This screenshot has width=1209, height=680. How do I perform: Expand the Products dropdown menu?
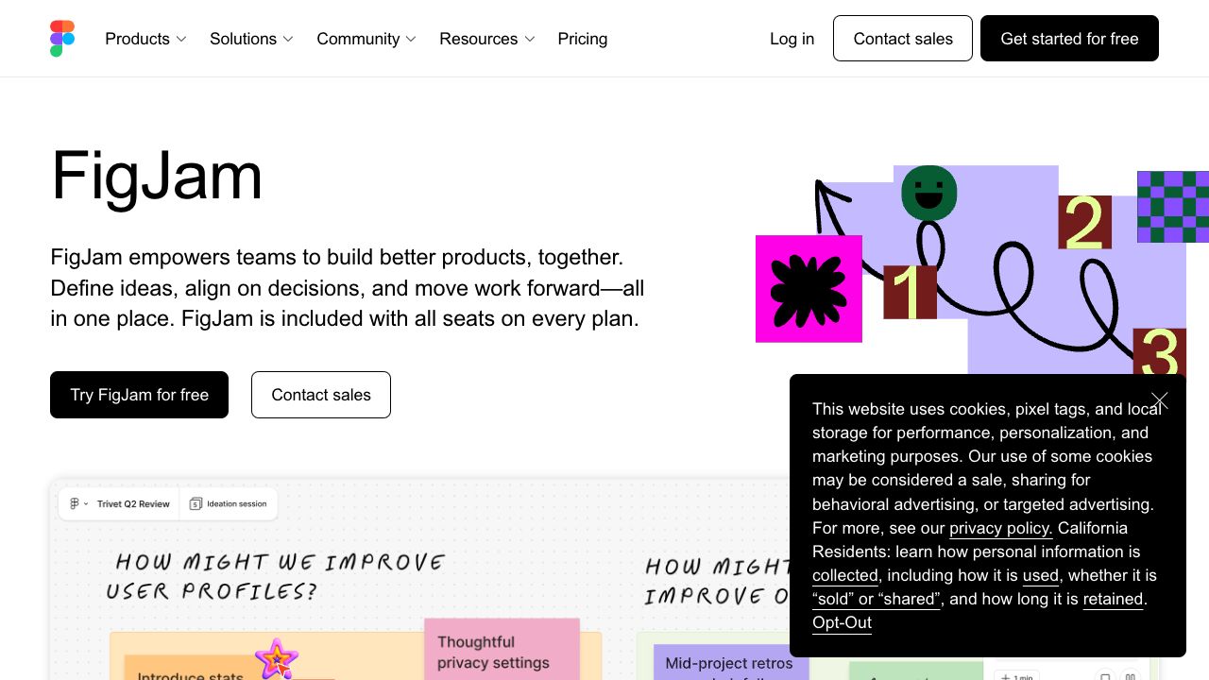tap(145, 39)
